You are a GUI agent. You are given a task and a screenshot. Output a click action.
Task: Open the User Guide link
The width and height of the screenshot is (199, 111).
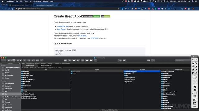61,29
